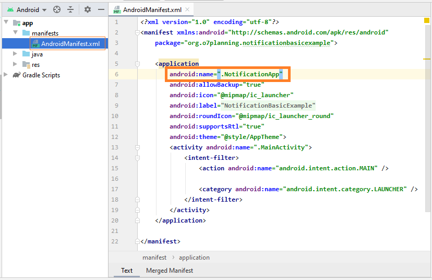This screenshot has height=280, width=432.
Task: Switch to the Text tab
Action: point(127,271)
